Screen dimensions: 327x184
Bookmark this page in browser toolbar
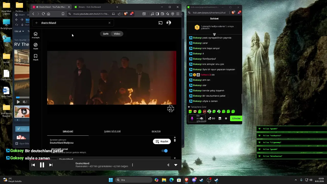pos(63,14)
